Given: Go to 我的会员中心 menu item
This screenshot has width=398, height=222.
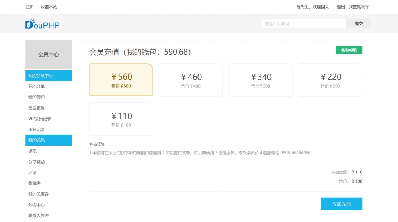Looking at the screenshot, I should [49, 76].
